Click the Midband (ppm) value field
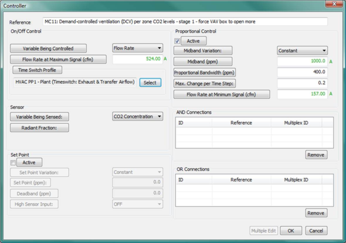The height and width of the screenshot is (243, 346). tap(302, 61)
